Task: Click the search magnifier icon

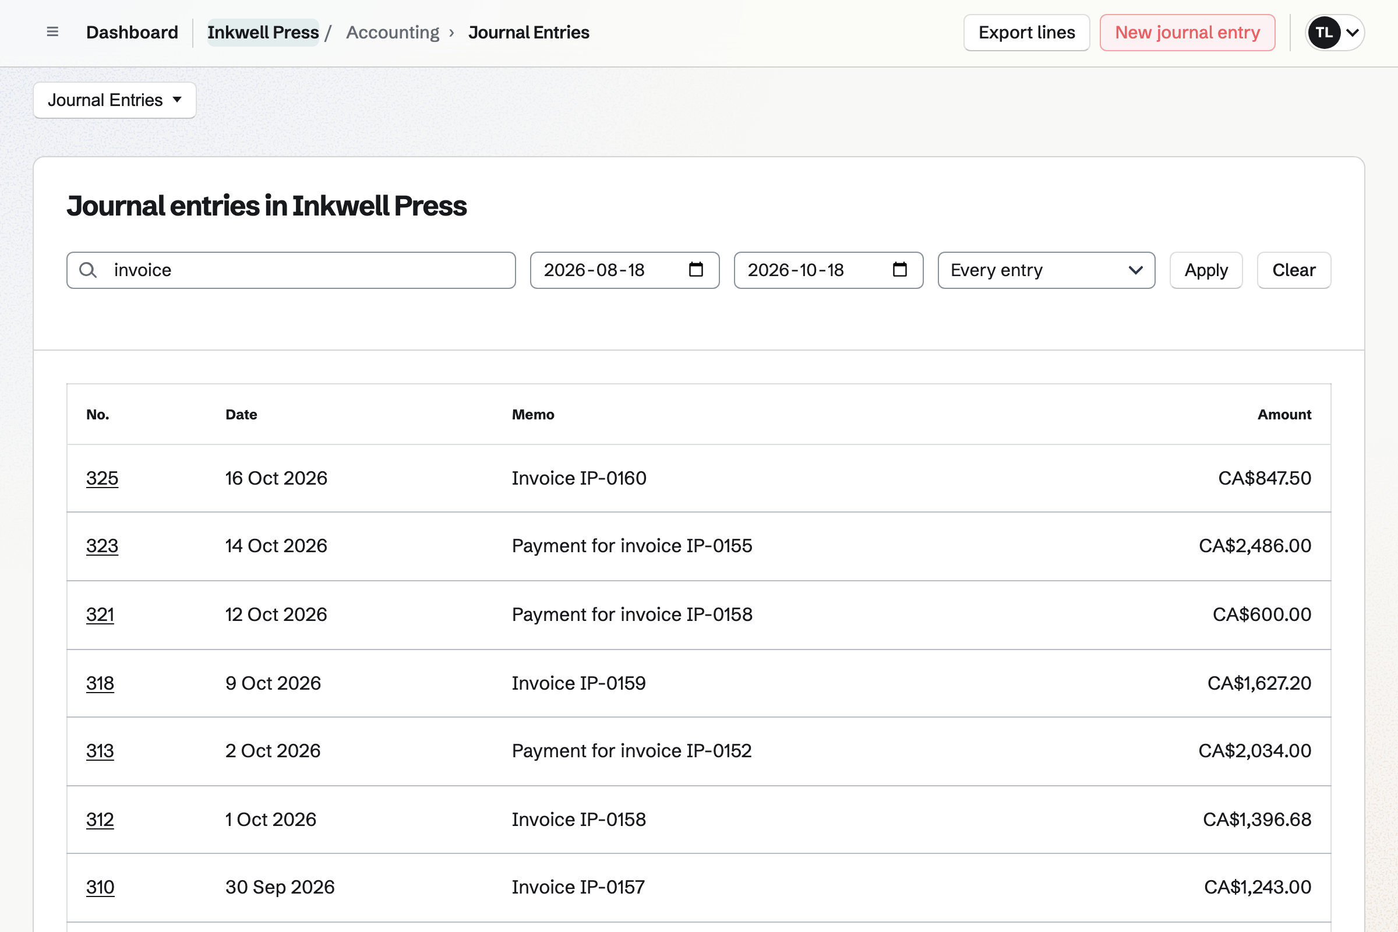Action: pyautogui.click(x=88, y=270)
